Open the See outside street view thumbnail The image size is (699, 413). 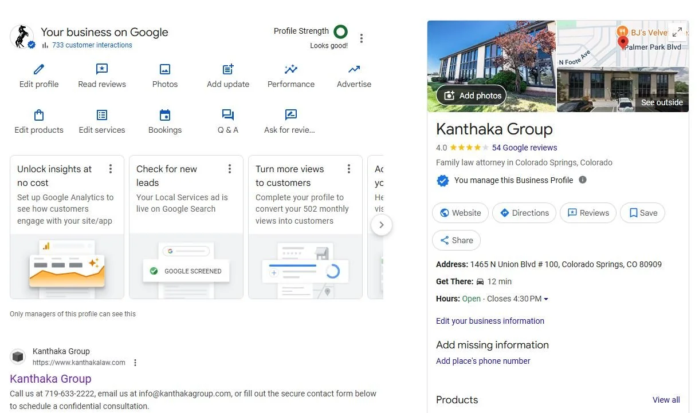coord(623,90)
